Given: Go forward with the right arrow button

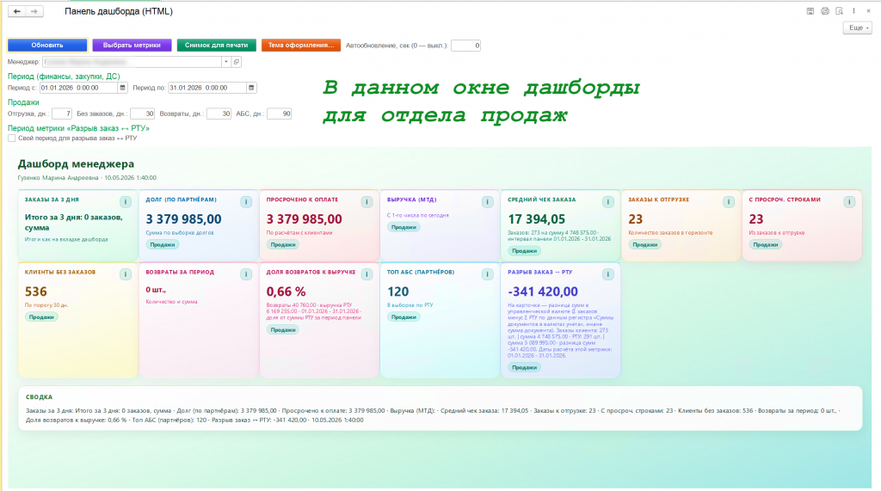Looking at the screenshot, I should coord(34,11).
